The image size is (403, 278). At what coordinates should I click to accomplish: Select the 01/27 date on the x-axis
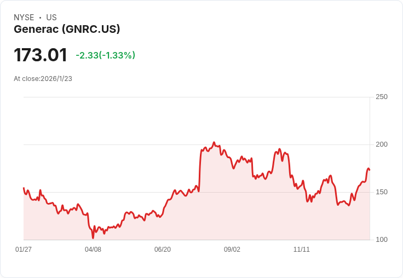pyautogui.click(x=24, y=250)
